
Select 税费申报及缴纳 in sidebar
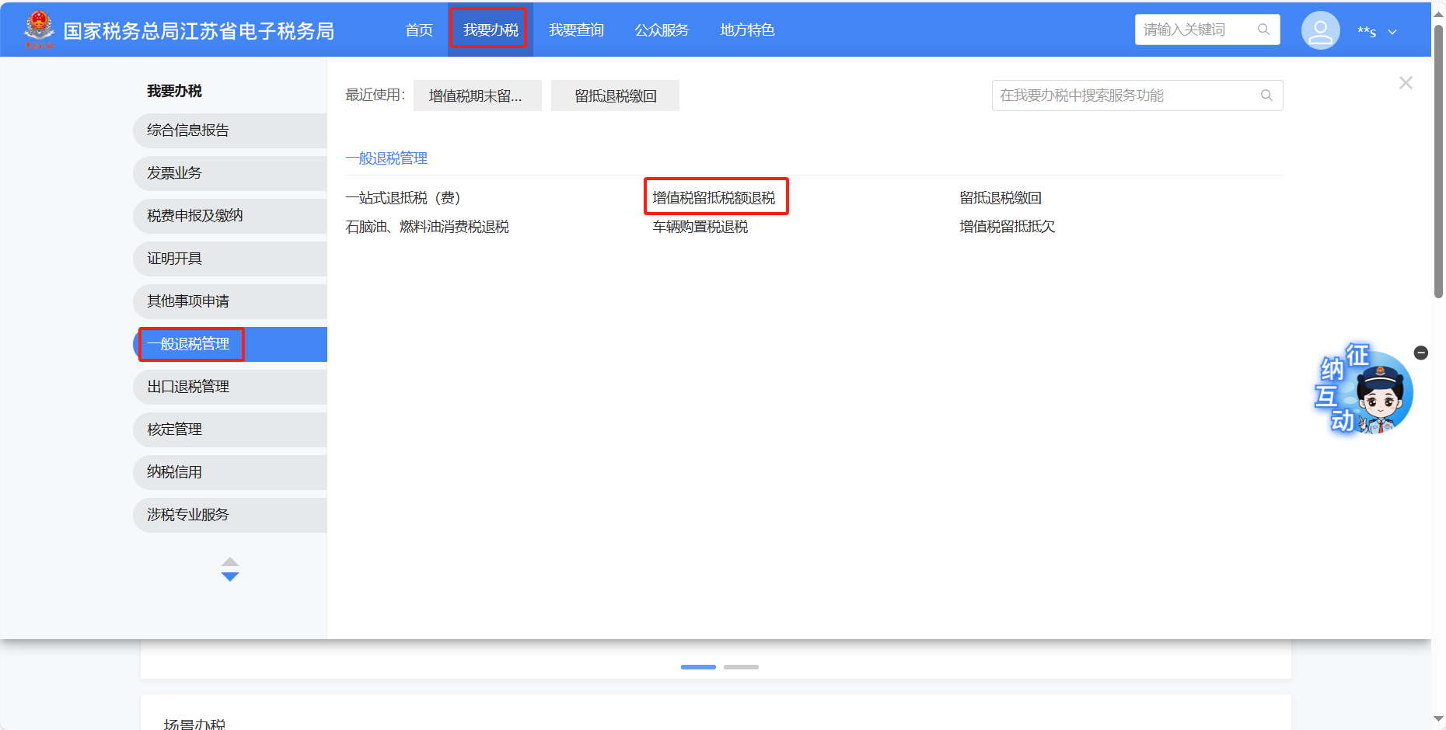click(x=195, y=216)
